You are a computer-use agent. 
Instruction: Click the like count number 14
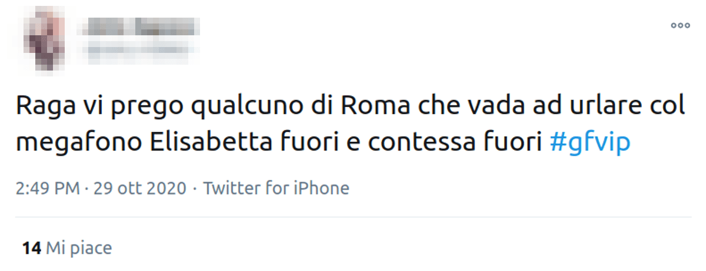31,248
